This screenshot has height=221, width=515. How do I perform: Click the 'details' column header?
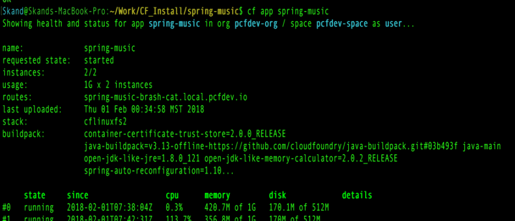coord(357,195)
